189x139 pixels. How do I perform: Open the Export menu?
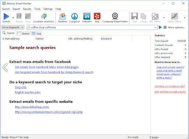point(16,9)
